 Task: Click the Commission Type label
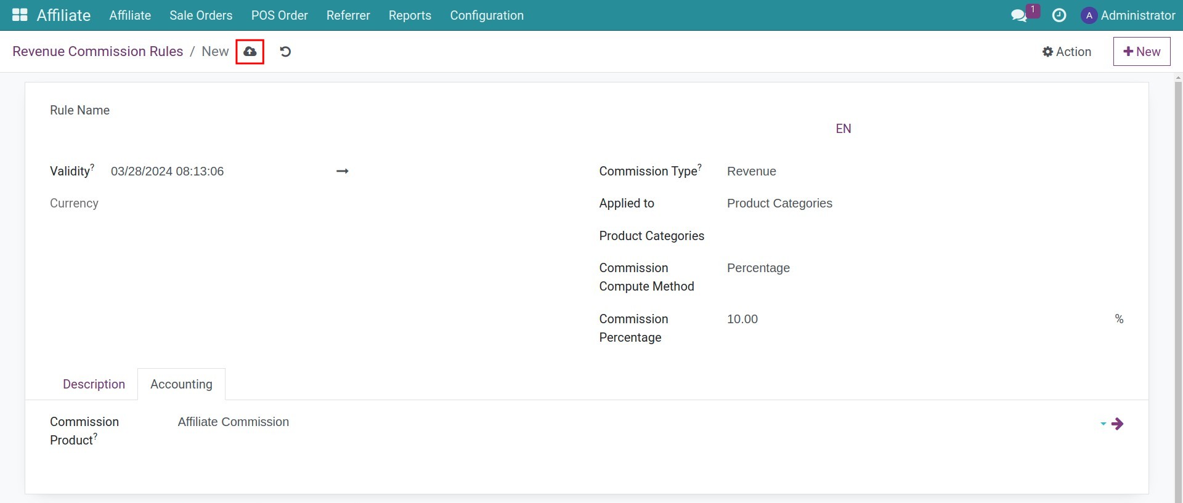coord(650,171)
